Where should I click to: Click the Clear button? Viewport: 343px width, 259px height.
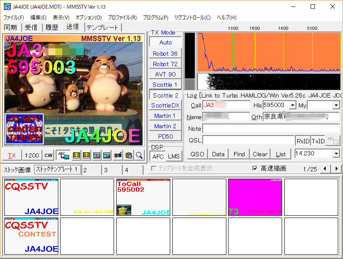click(260, 154)
